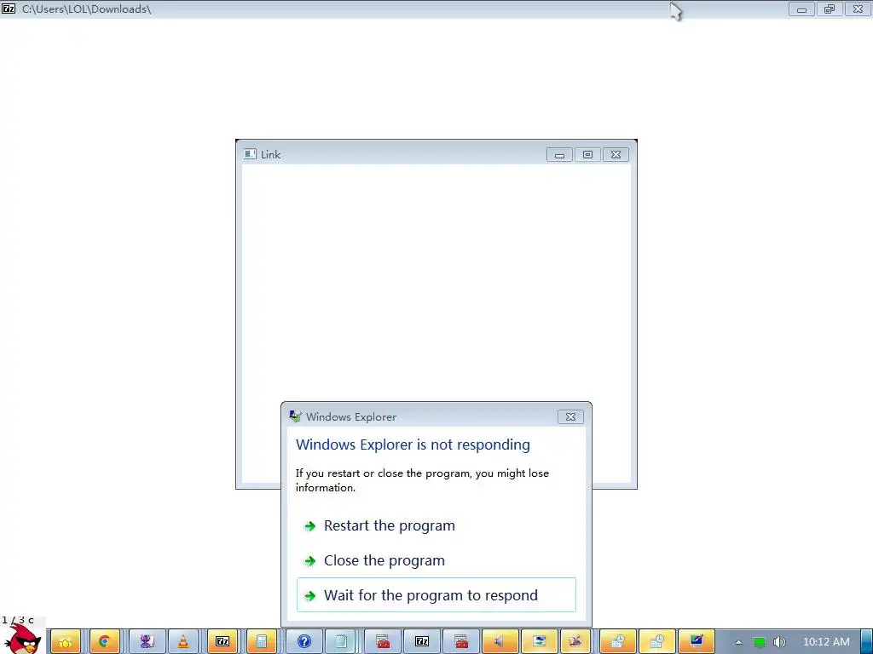Open the Paint palette taskbar button
The width and height of the screenshot is (873, 654).
click(576, 642)
